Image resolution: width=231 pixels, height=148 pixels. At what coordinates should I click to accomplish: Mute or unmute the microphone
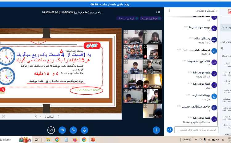tap(84, 130)
